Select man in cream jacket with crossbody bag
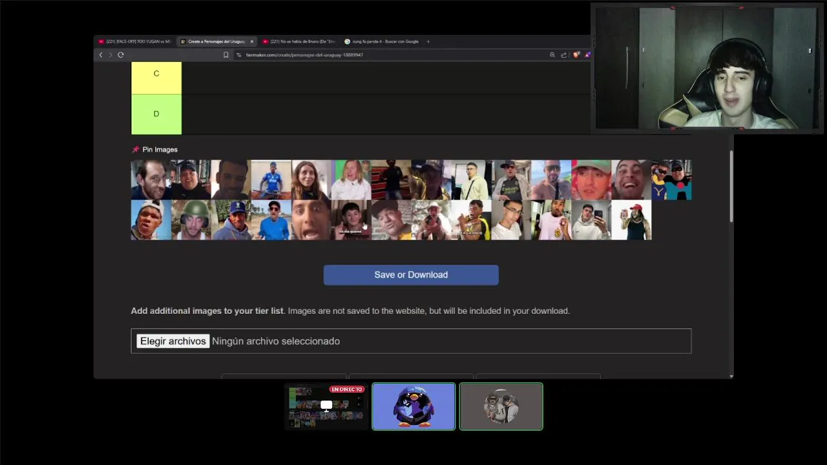 tap(472, 180)
